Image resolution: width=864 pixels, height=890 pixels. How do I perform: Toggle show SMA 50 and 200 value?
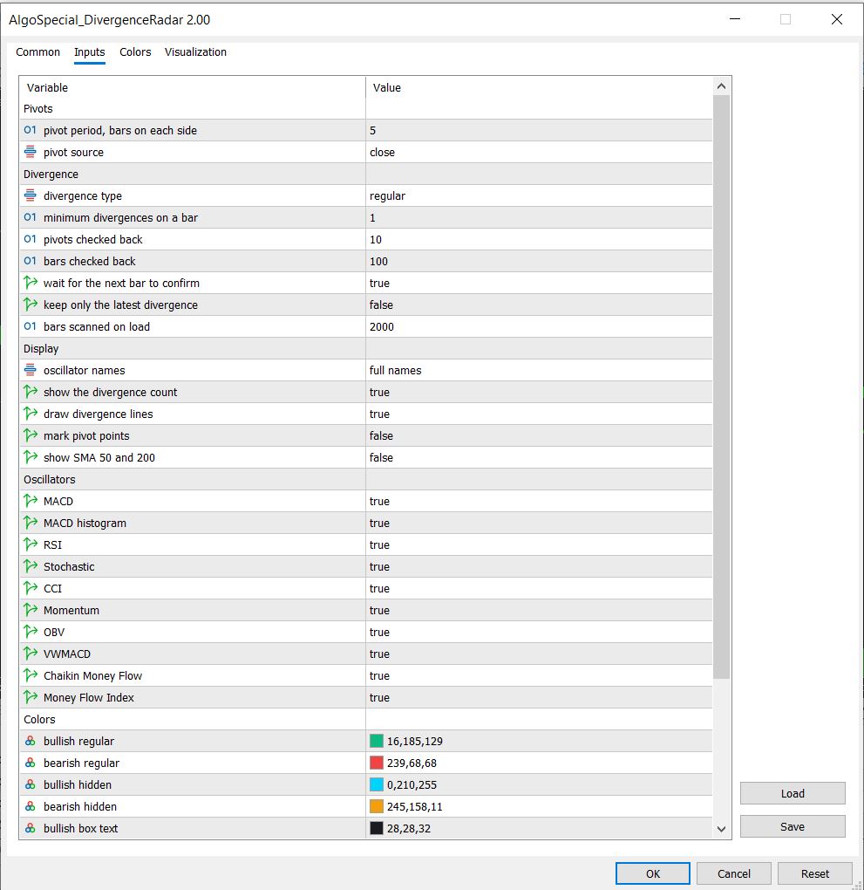click(539, 457)
